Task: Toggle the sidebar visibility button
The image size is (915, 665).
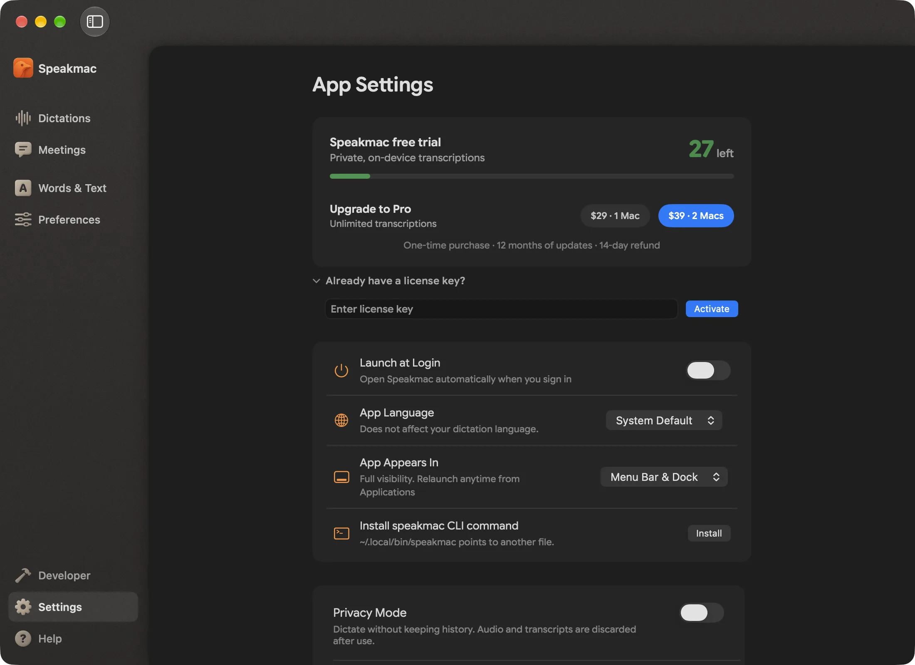Action: 95,22
